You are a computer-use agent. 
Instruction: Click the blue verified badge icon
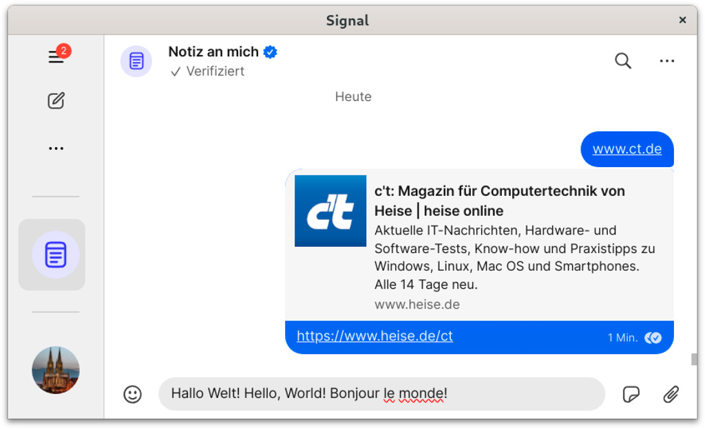point(271,52)
